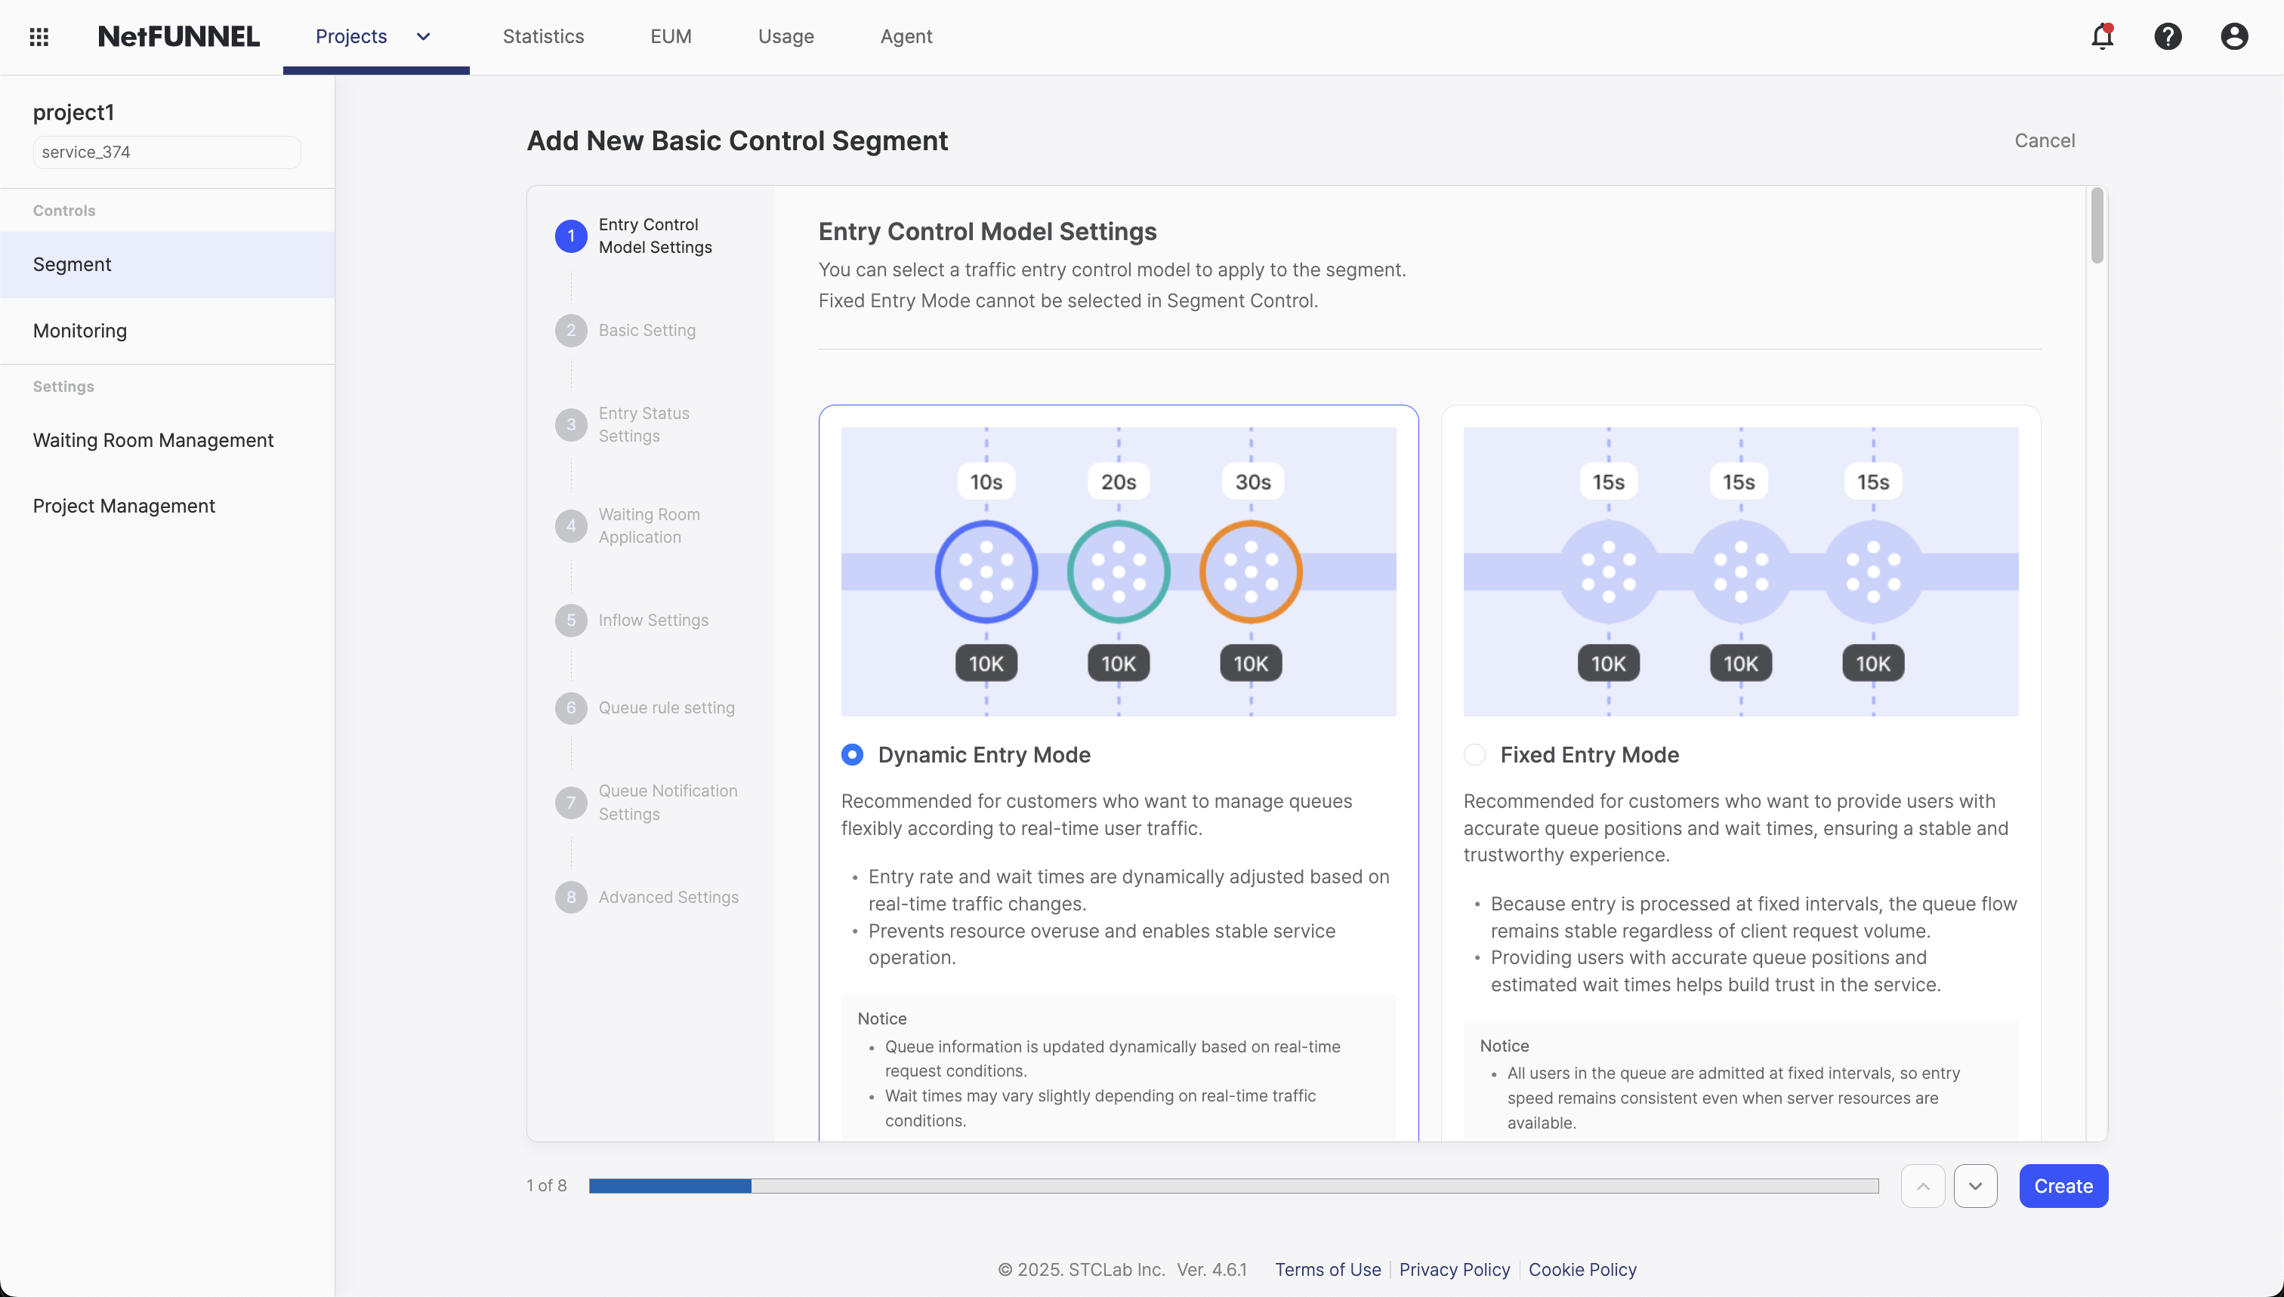Viewport: 2284px width, 1297px height.
Task: Click the up chevron beside the step dropdown
Action: pyautogui.click(x=1923, y=1186)
